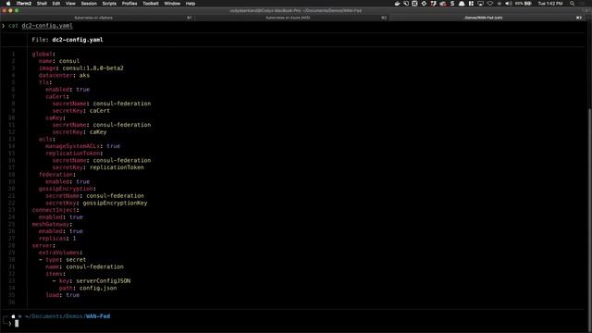Click the square grid menu bar icon
Screen dimensions: 592x333
point(414,4)
